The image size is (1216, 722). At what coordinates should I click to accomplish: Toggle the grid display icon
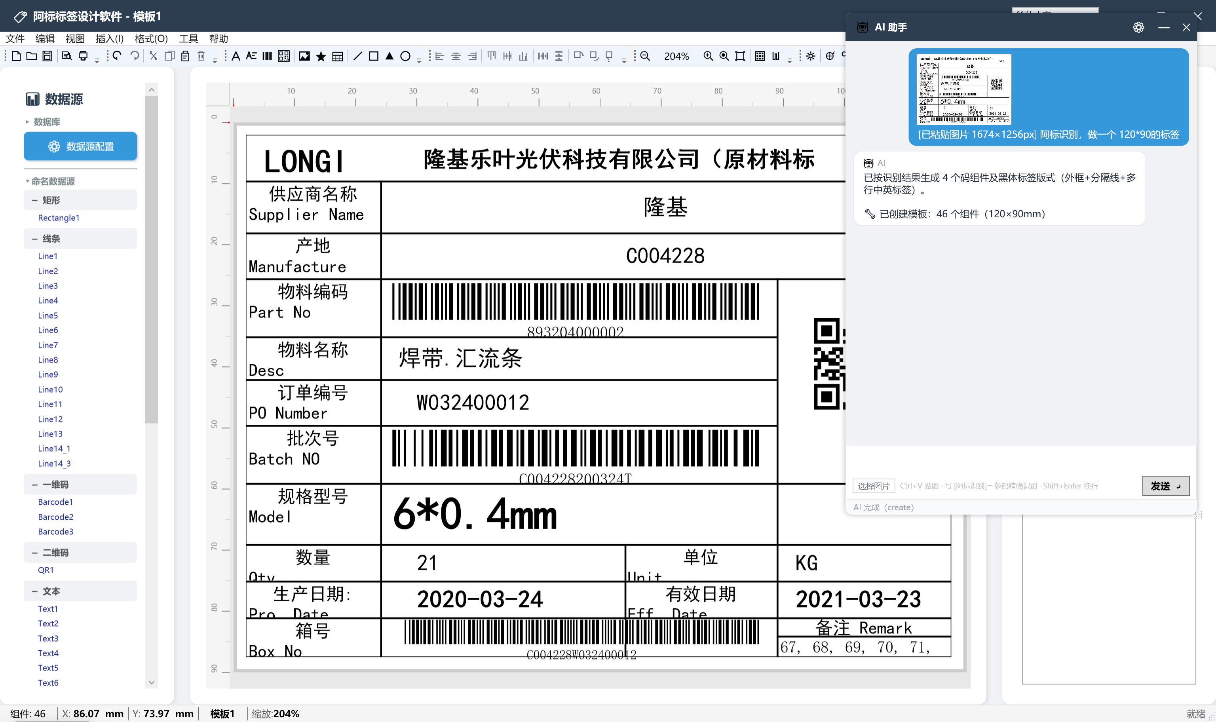760,56
